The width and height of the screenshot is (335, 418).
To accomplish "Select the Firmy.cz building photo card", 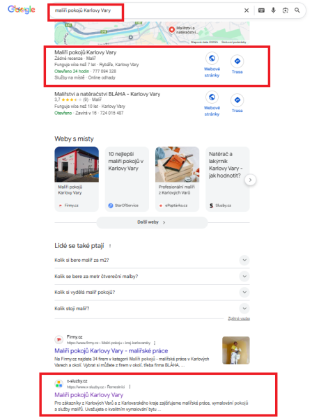I will [77, 179].
